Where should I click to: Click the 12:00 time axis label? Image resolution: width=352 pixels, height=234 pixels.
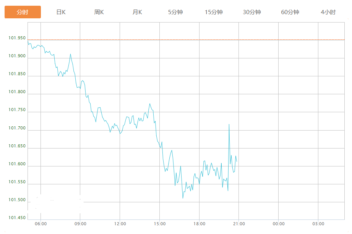(x=120, y=224)
